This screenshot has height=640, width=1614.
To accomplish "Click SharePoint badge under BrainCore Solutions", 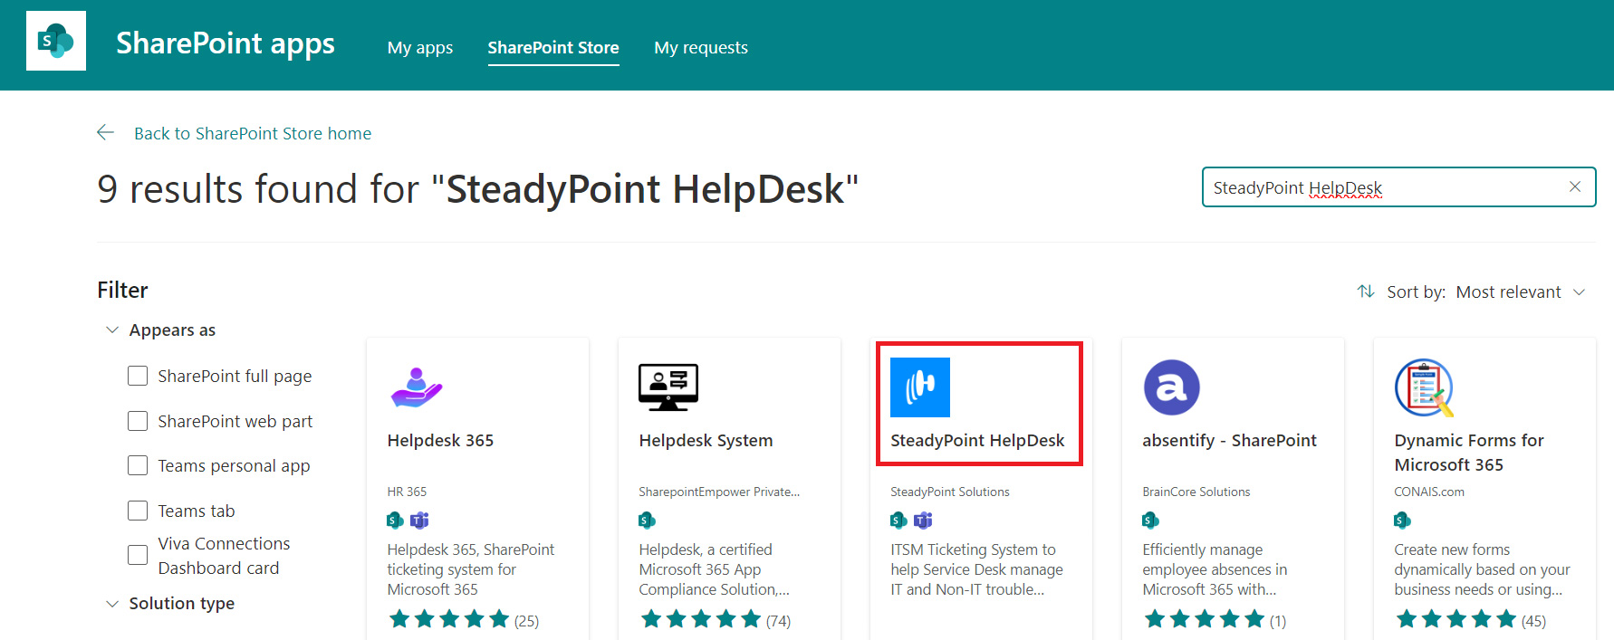I will 1150,520.
